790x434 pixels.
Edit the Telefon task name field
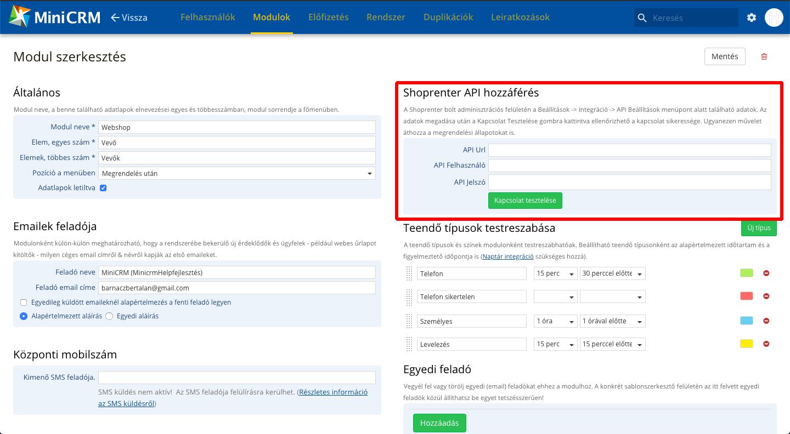point(472,273)
